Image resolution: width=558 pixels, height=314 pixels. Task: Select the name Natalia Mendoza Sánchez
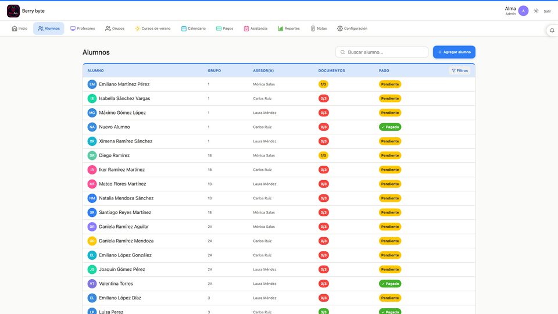click(126, 198)
